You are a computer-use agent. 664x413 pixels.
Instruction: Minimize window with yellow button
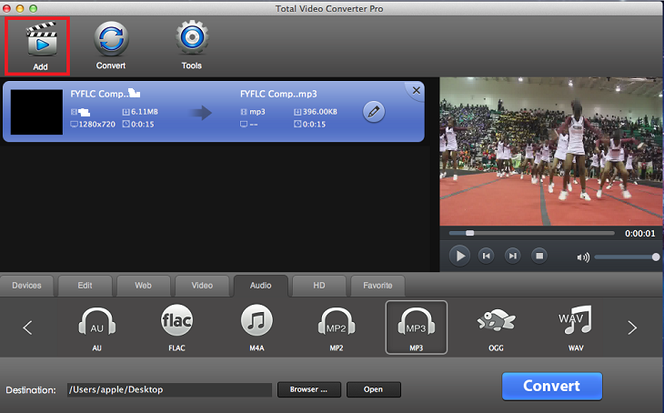click(x=19, y=8)
